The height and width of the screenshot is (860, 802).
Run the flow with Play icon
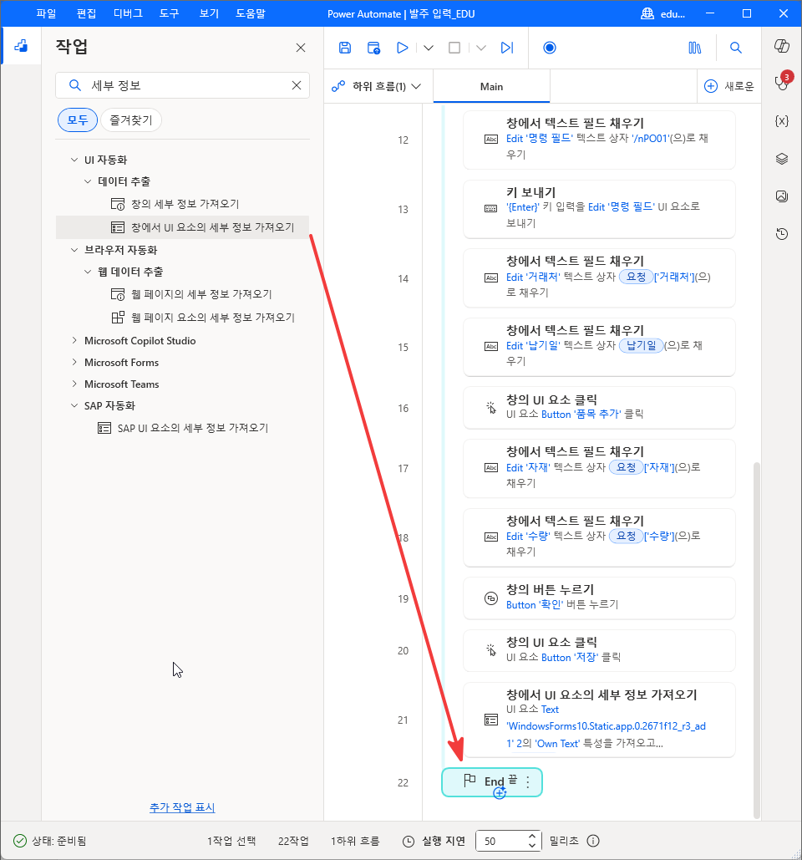point(403,48)
